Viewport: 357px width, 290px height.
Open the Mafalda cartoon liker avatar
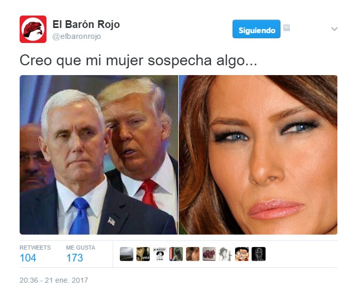[160, 254]
